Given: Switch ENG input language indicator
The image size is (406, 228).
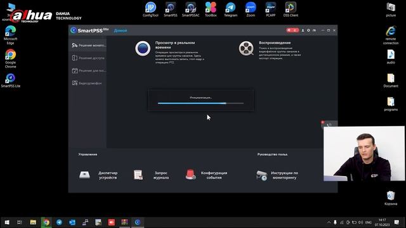Looking at the screenshot, I should click(368, 222).
